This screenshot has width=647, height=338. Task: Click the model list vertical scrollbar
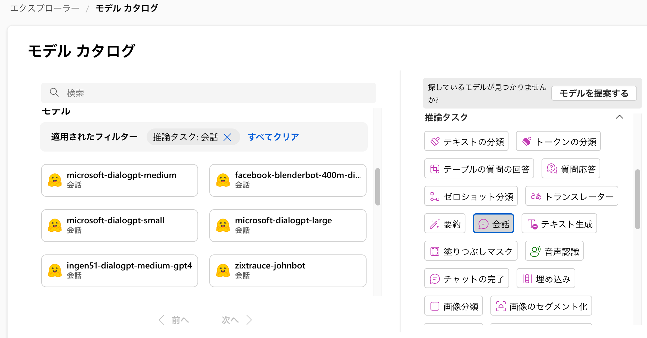(x=378, y=187)
